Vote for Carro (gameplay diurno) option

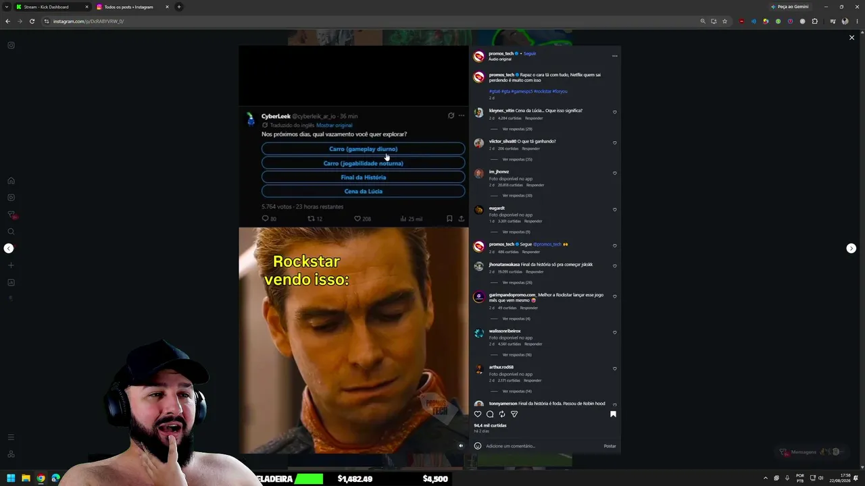pos(364,149)
